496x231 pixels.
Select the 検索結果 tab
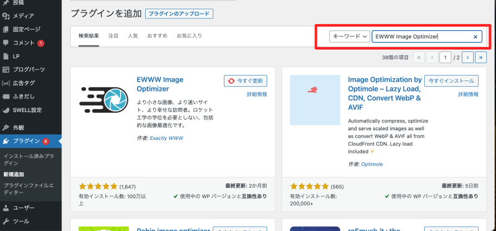point(89,36)
